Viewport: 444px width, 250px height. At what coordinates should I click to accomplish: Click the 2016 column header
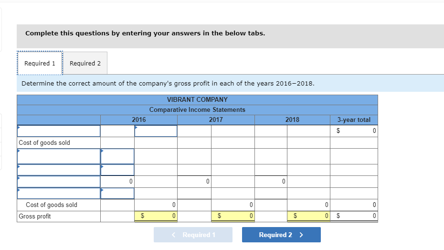coord(139,120)
